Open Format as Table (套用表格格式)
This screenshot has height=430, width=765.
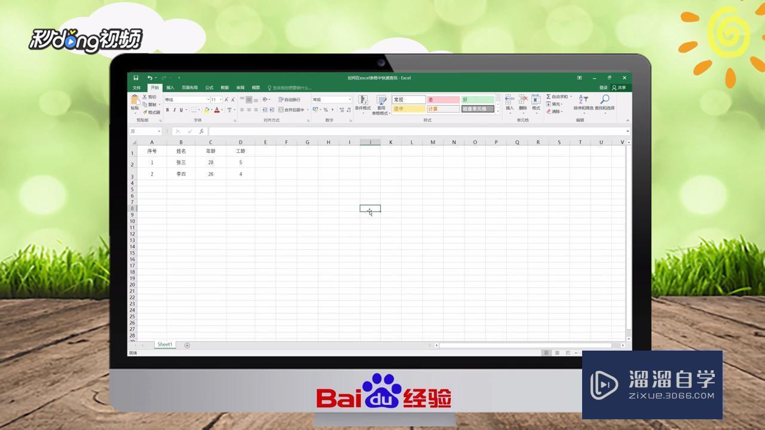coord(381,105)
